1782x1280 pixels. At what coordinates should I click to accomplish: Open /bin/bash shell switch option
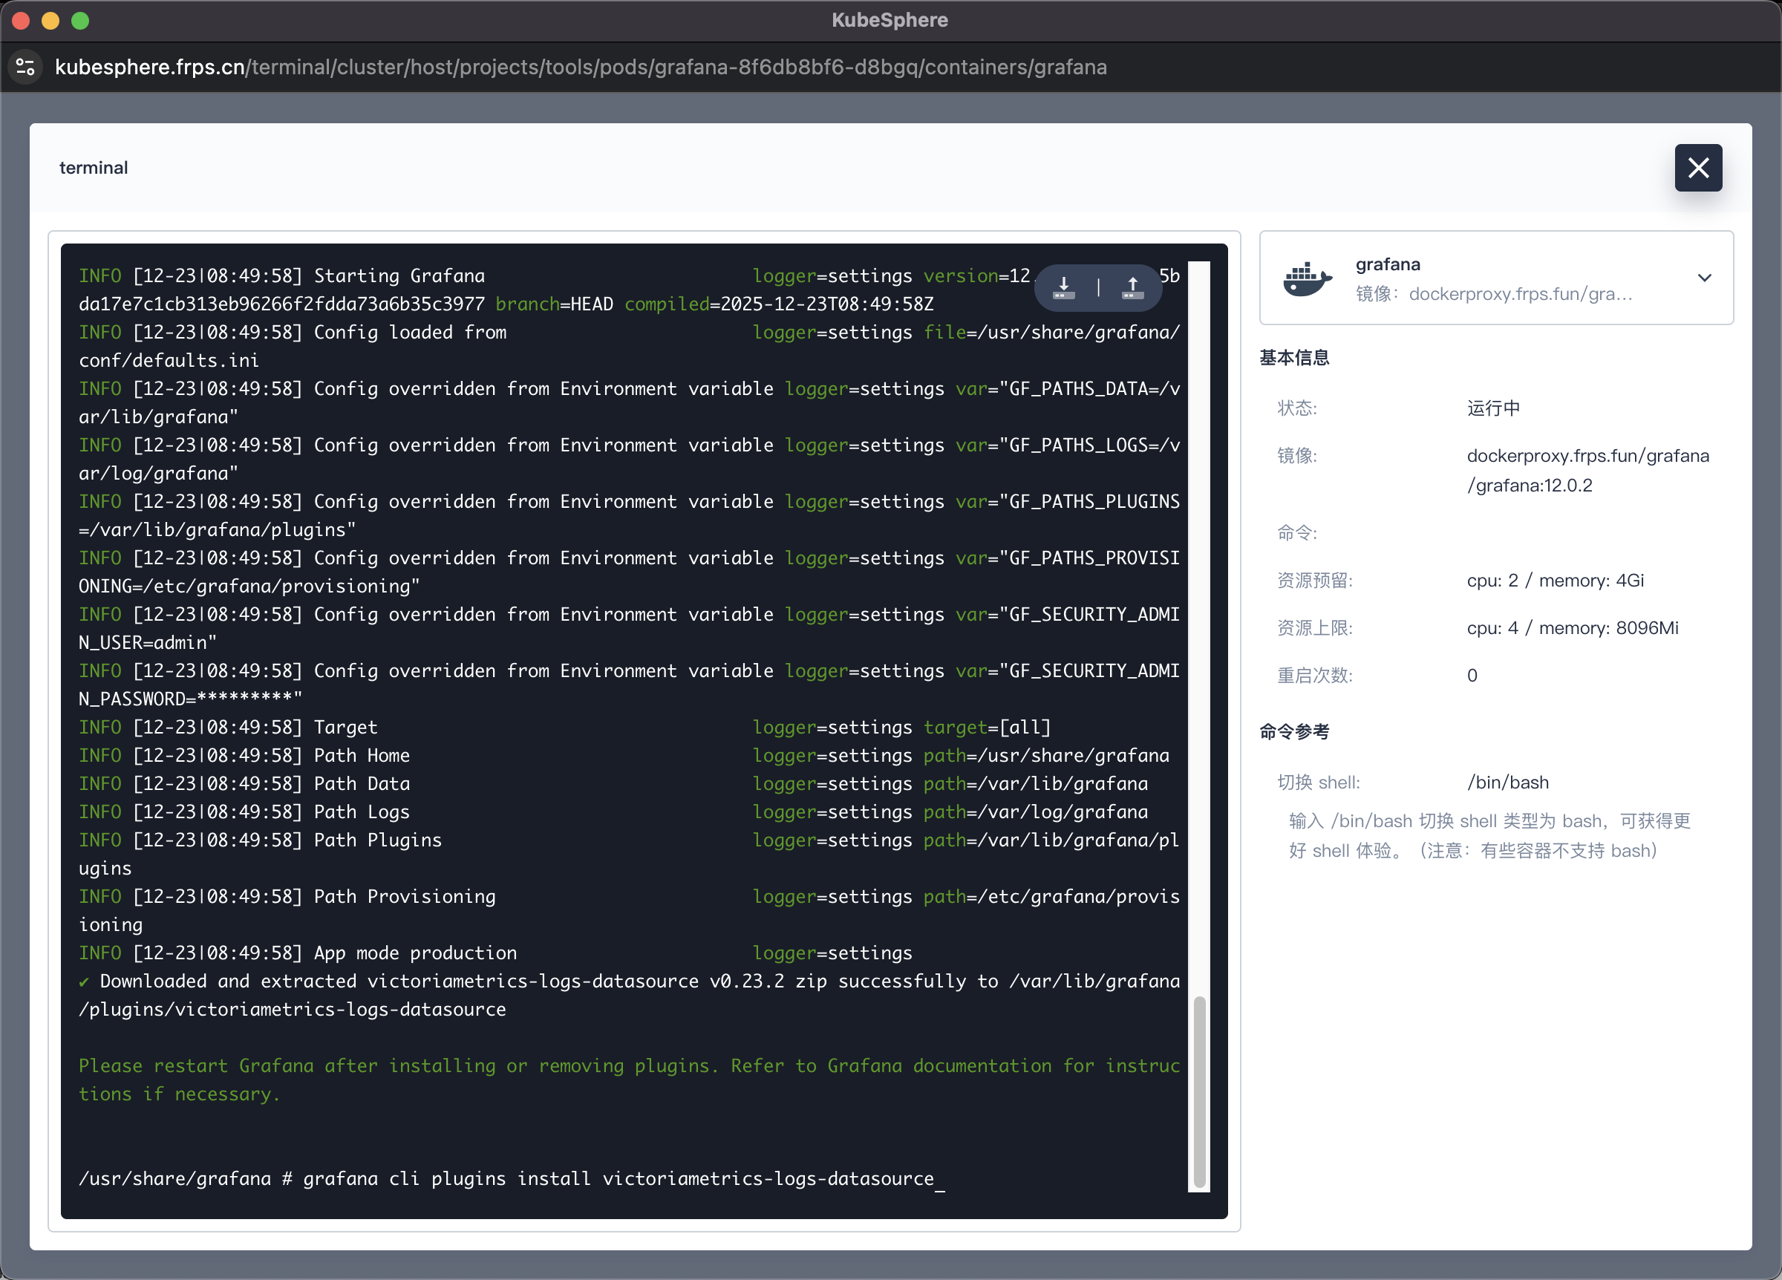tap(1508, 782)
